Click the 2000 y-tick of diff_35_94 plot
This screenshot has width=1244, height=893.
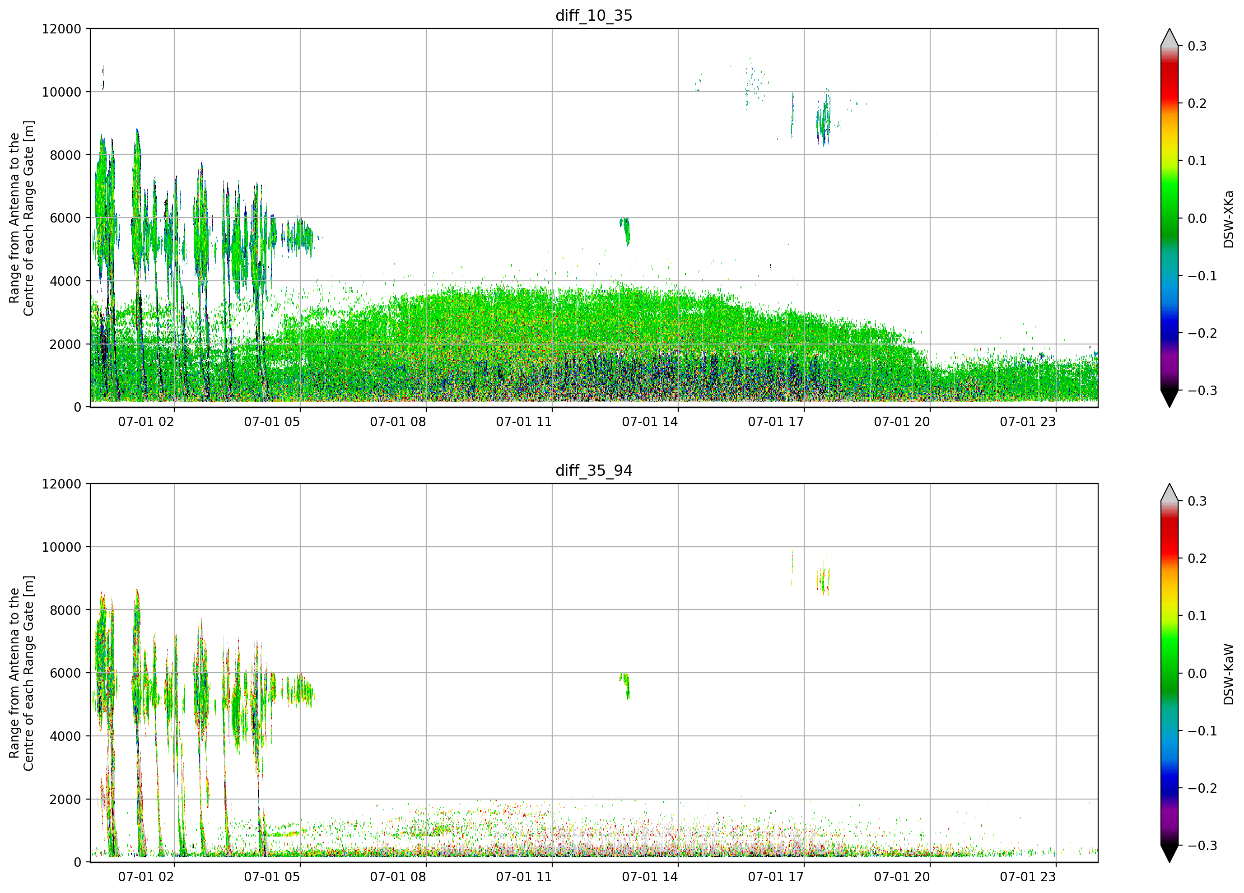pyautogui.click(x=65, y=800)
